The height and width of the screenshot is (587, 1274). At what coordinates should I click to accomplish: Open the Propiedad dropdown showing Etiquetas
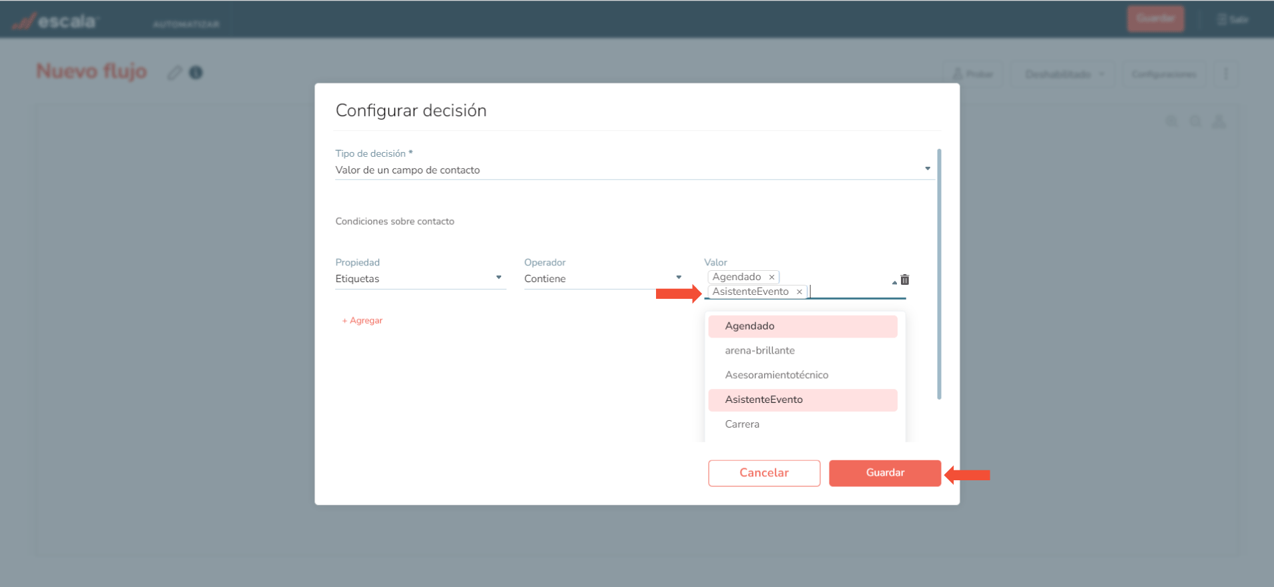click(420, 279)
